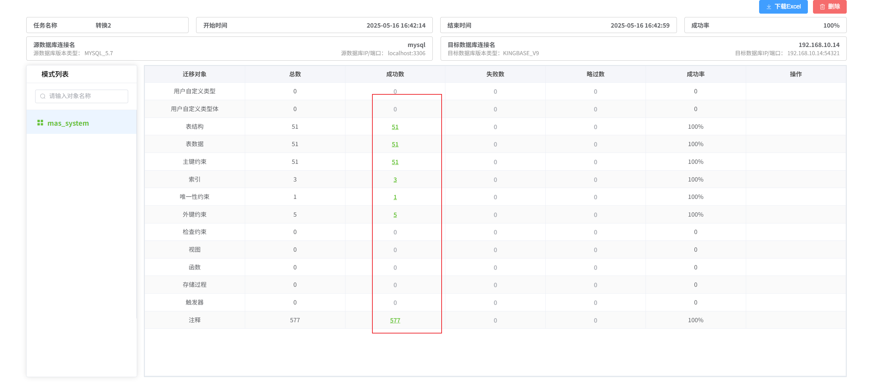Screen dimensions: 873x390
Task: Click the 失败数 column header
Action: (x=495, y=74)
